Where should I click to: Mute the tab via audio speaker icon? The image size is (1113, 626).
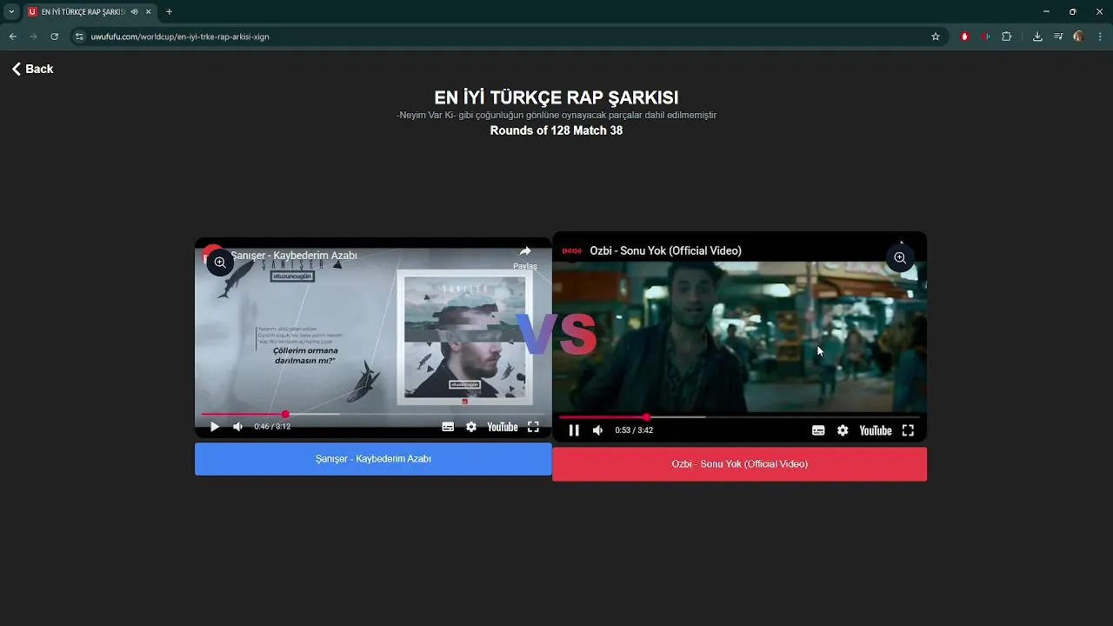(134, 12)
